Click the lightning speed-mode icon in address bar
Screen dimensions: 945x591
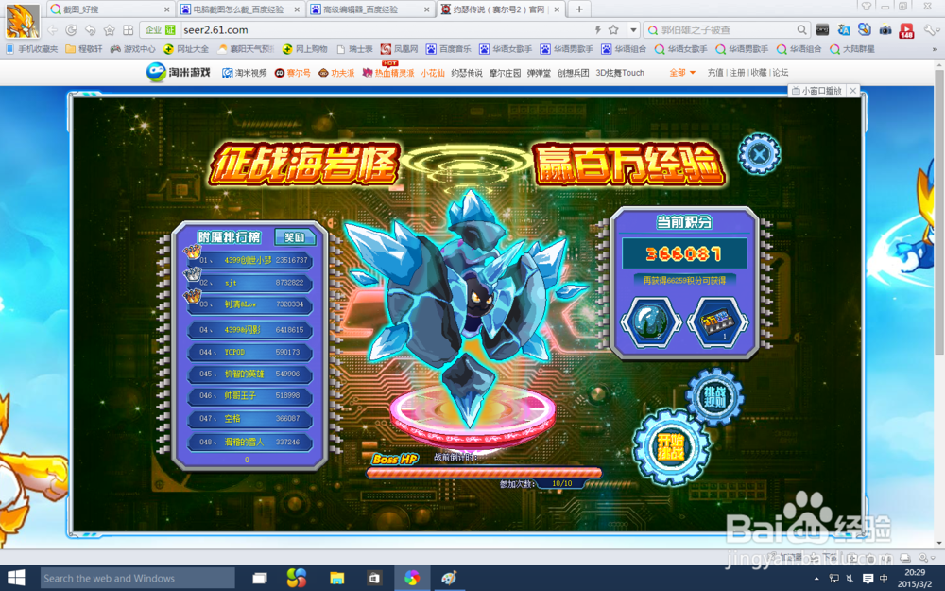[598, 29]
